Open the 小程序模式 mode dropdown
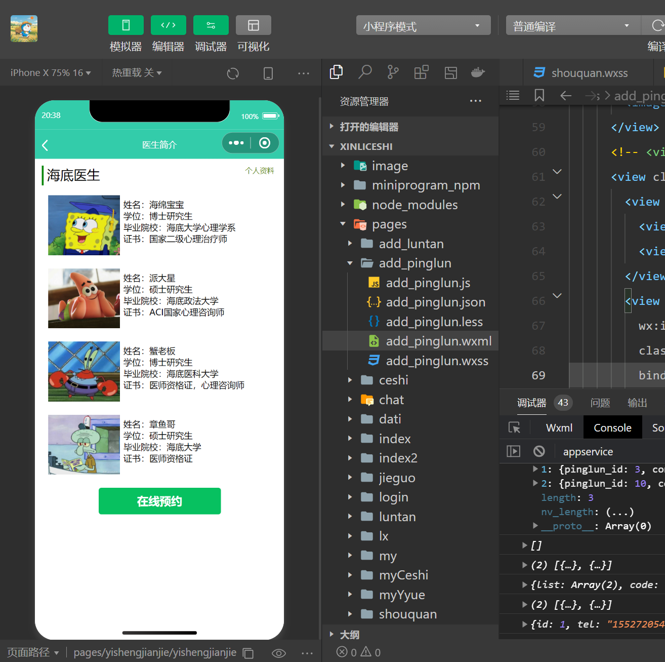Viewport: 665px width, 662px height. [x=424, y=25]
